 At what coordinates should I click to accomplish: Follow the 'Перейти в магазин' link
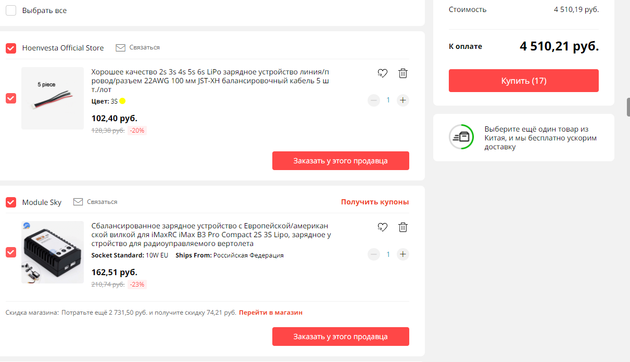tap(271, 313)
